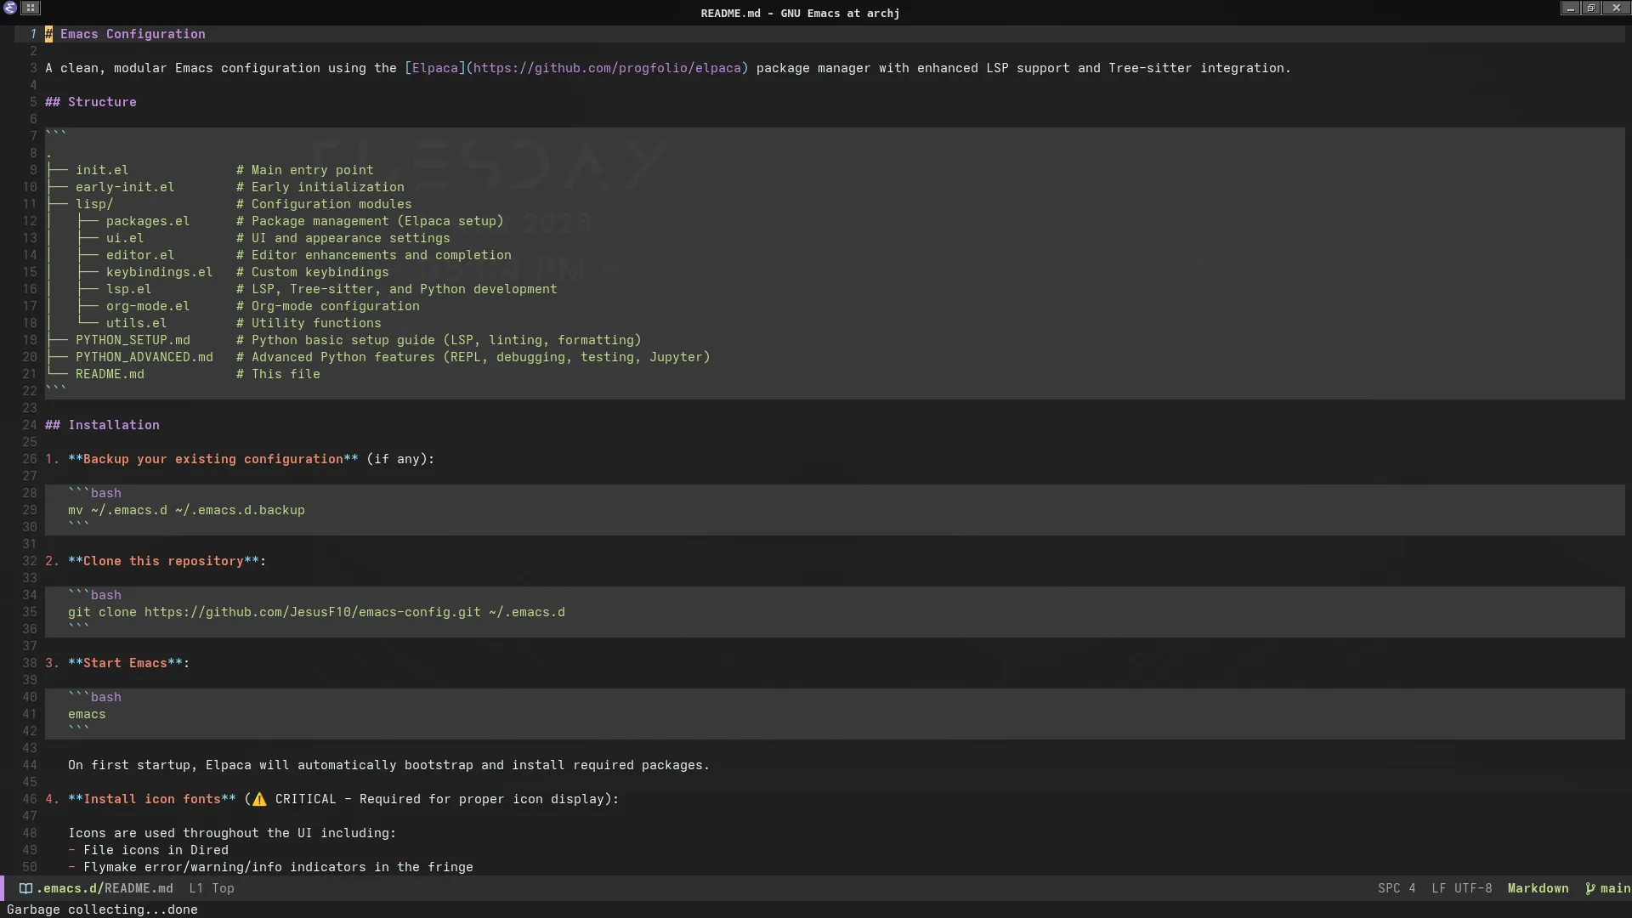The height and width of the screenshot is (918, 1632).
Task: Click lsp.el in the file tree
Action: [x=128, y=289]
